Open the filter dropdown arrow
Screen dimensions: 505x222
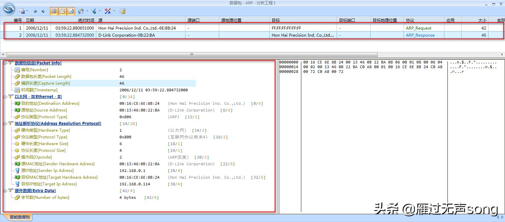click(100, 11)
